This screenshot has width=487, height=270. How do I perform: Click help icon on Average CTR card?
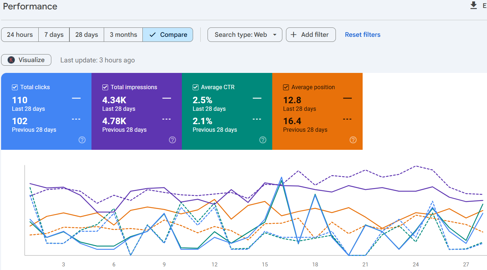(x=263, y=140)
